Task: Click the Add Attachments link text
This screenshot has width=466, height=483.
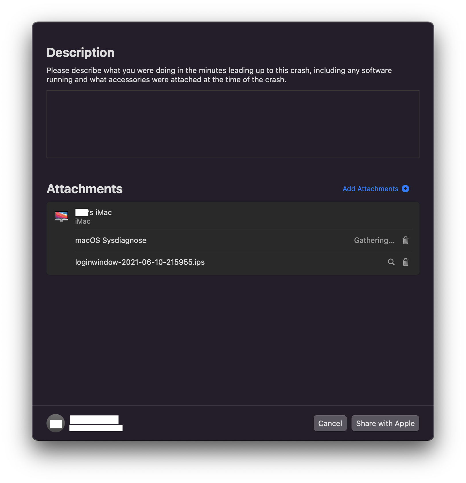Action: tap(370, 189)
